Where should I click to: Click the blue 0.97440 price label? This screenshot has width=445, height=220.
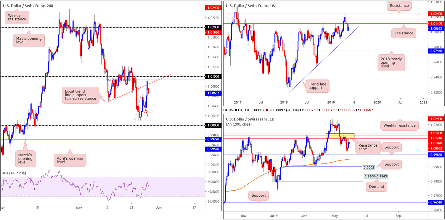click(437, 51)
